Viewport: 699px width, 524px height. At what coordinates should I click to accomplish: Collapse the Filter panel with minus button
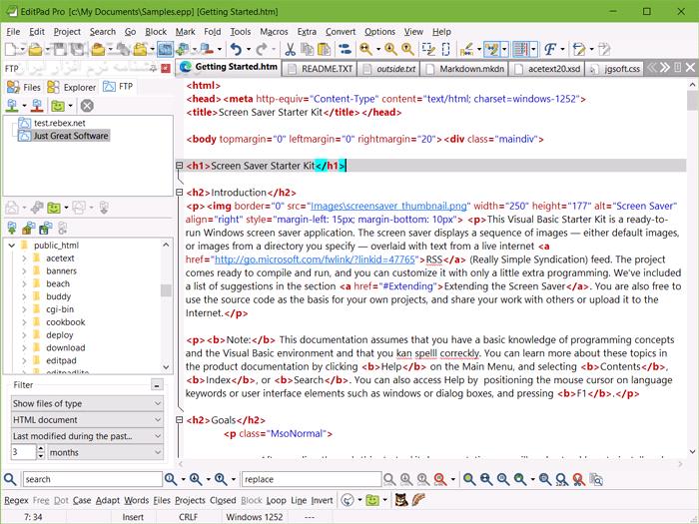pyautogui.click(x=157, y=384)
